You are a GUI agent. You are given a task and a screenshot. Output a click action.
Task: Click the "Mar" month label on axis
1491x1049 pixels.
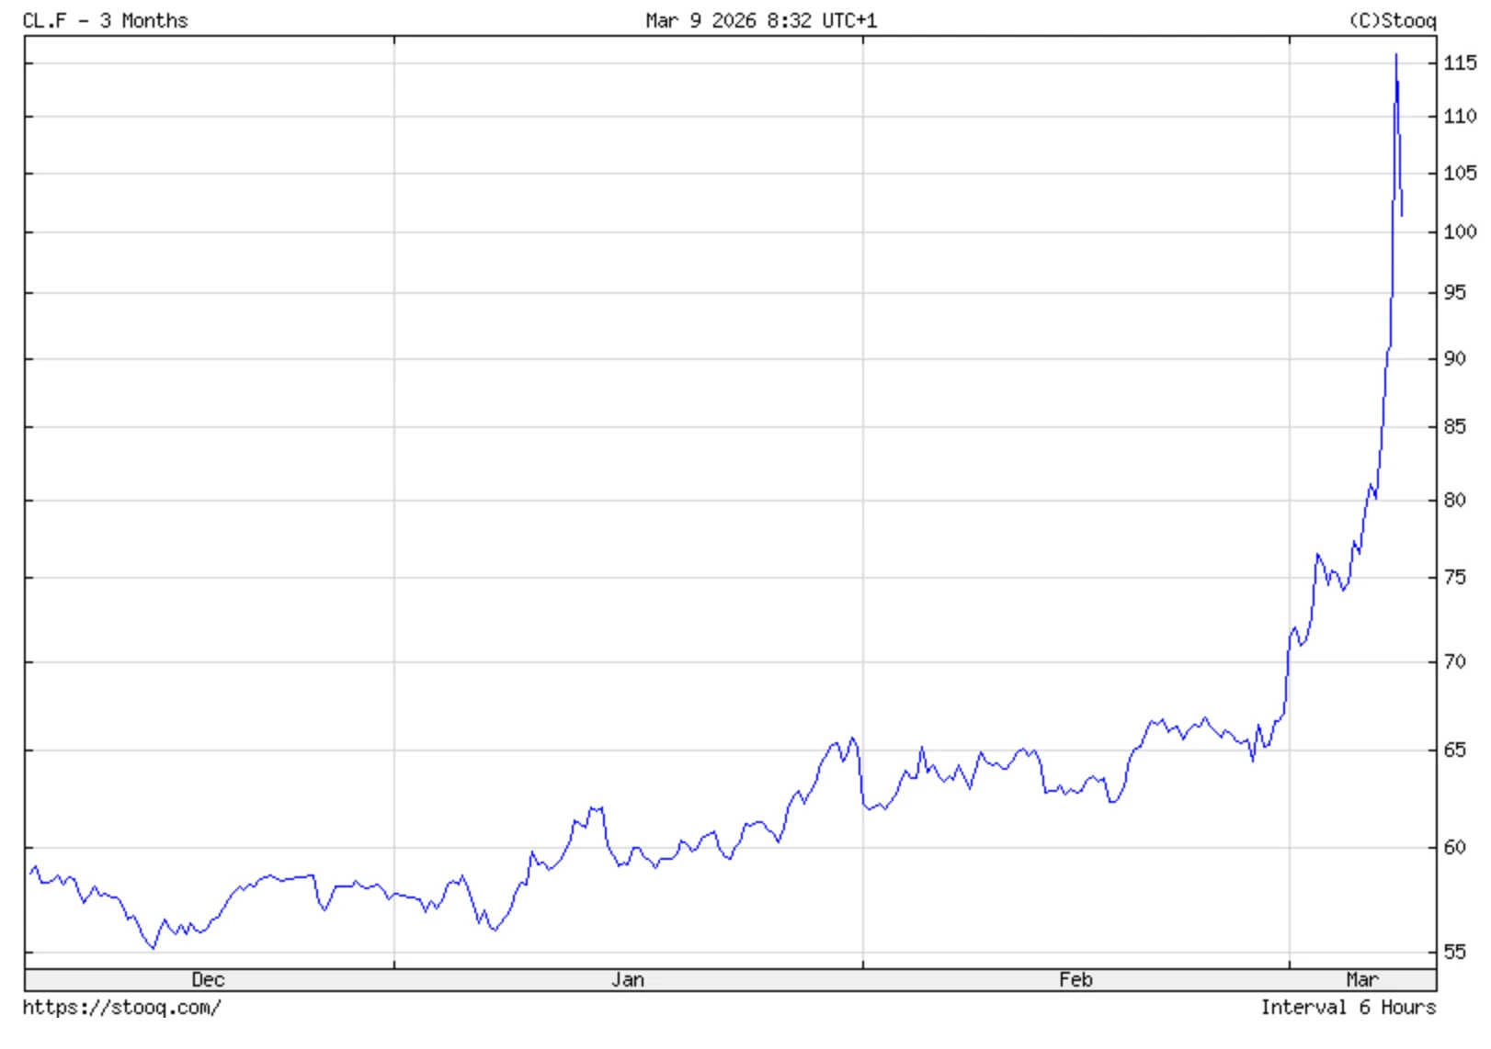tap(1362, 980)
